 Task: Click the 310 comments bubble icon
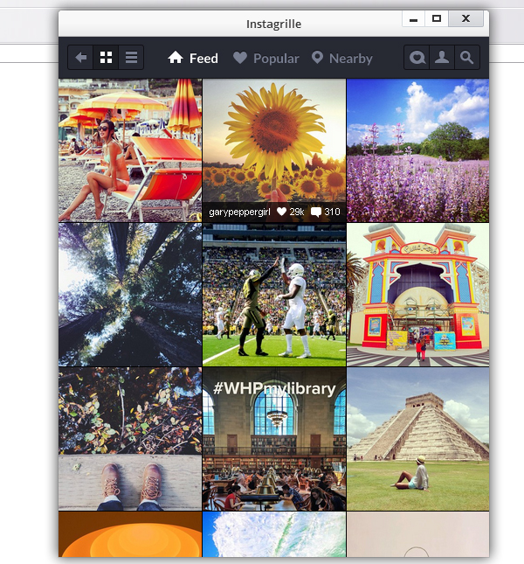[x=316, y=212]
